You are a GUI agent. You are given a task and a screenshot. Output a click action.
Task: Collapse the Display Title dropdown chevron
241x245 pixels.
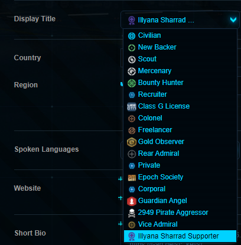pos(233,19)
